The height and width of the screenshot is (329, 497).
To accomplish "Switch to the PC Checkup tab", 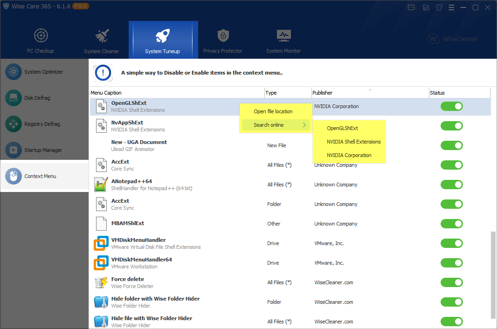I will click(41, 40).
